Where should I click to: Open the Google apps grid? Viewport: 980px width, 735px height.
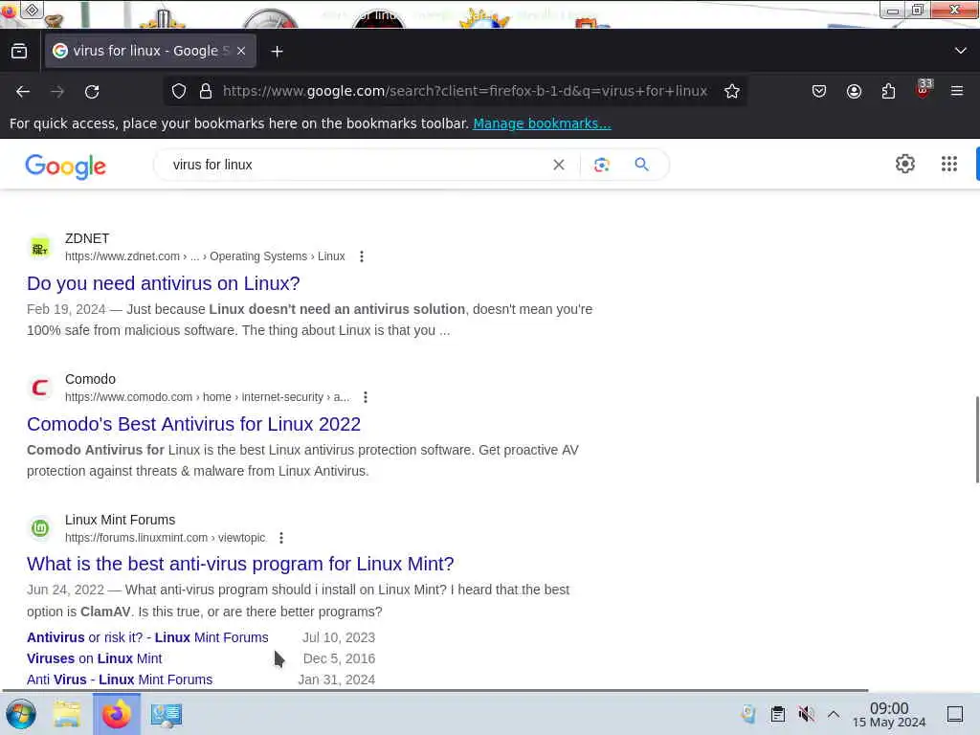(948, 164)
